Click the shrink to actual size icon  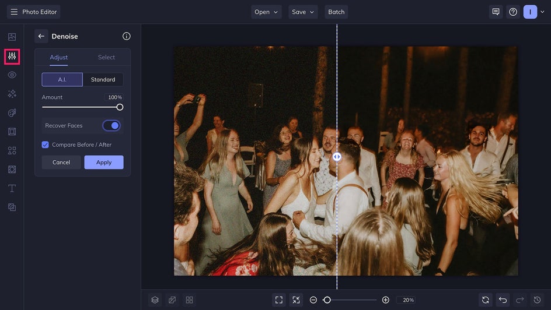297,300
